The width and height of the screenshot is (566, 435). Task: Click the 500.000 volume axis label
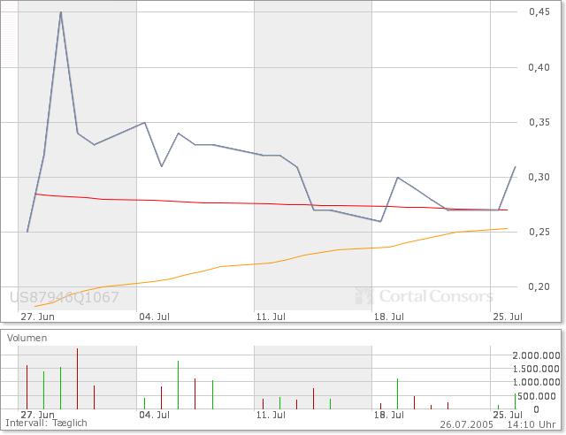click(x=539, y=396)
